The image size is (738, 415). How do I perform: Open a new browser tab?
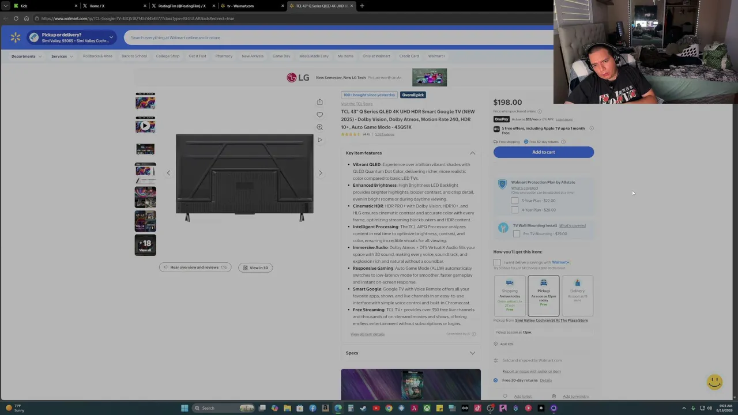[x=362, y=6]
